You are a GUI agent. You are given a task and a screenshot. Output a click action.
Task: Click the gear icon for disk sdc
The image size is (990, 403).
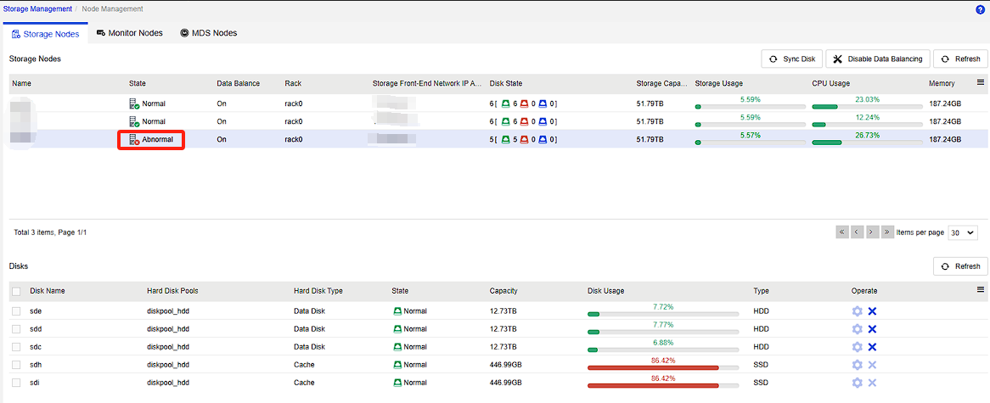(857, 347)
